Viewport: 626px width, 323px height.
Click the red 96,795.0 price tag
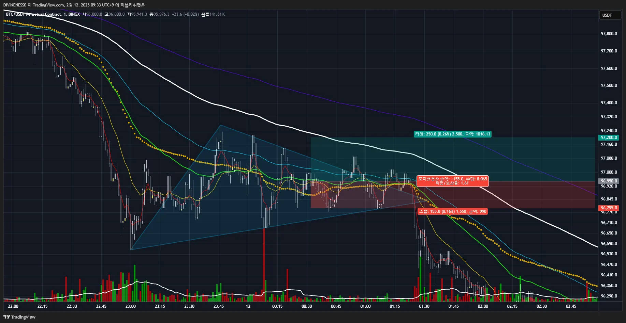[609, 208]
